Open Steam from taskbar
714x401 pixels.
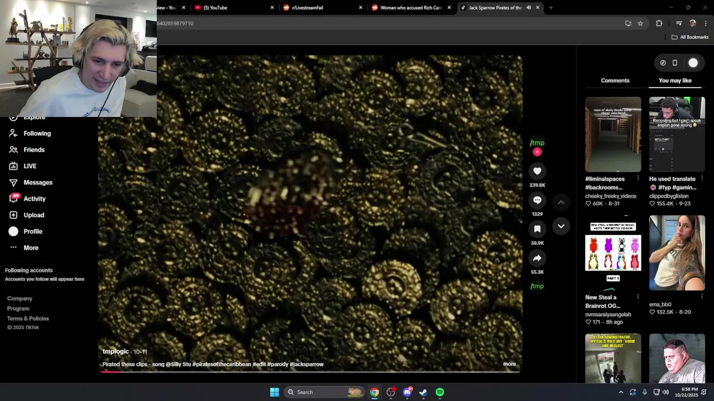click(423, 392)
